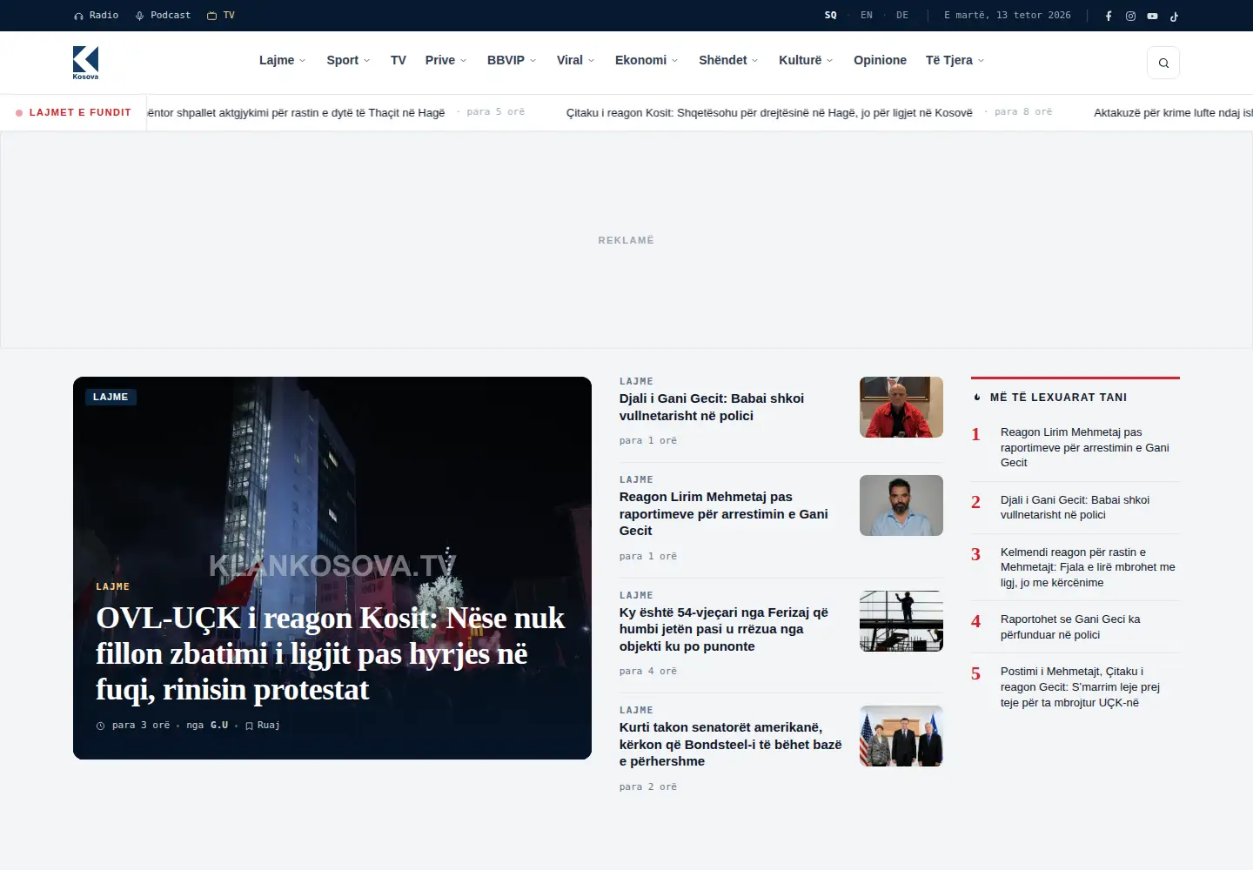Open Kurti takon senatorët amerikanë article
This screenshot has height=870, width=1253.
731,744
